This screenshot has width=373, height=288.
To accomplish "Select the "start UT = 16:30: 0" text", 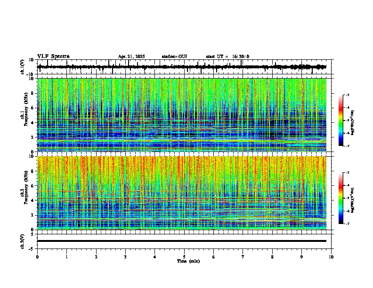I will pos(227,56).
